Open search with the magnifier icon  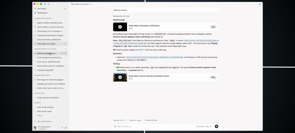(49, 4)
